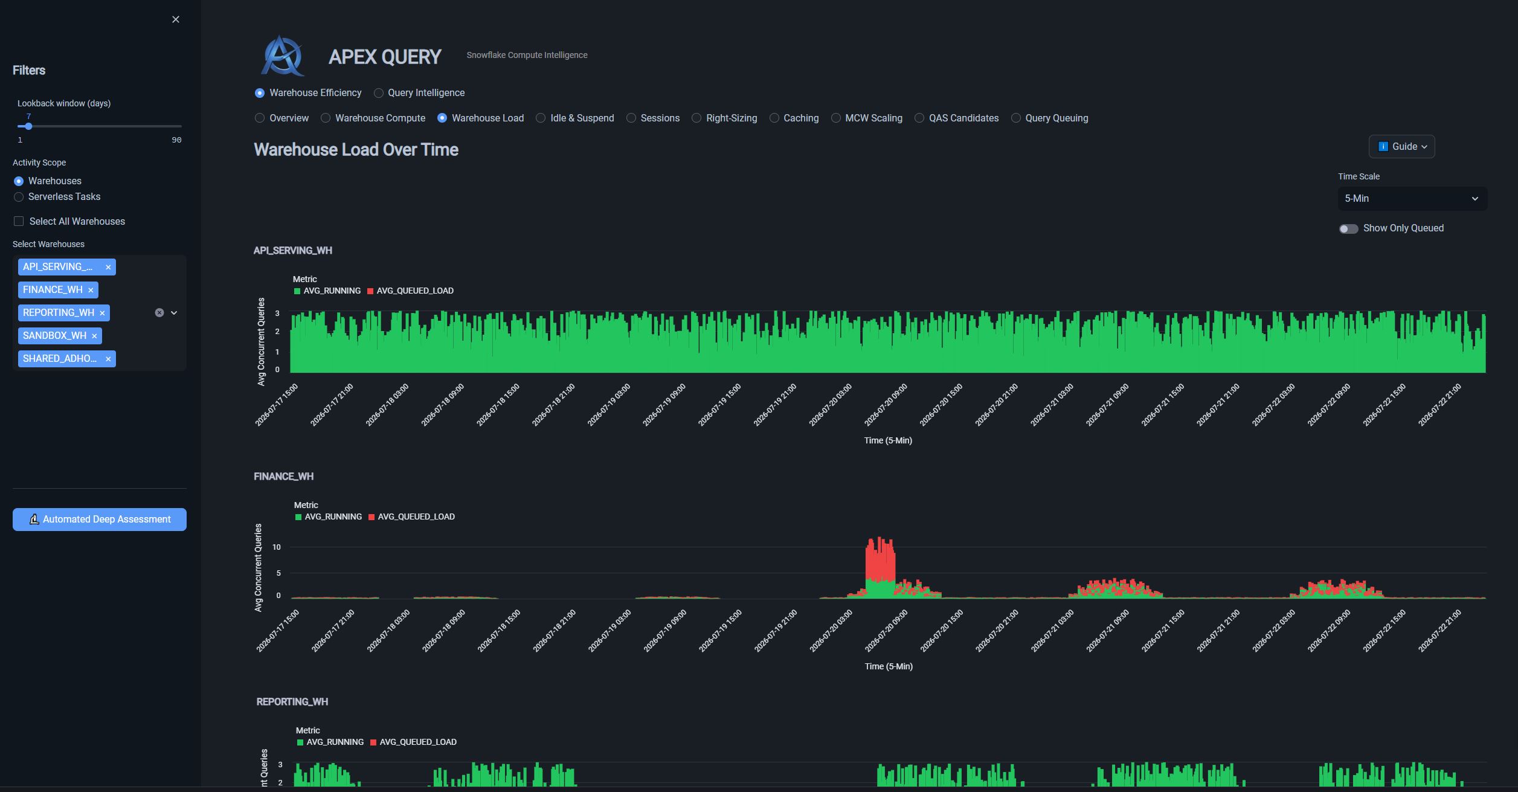1518x792 pixels.
Task: Choose the Serverless Tasks activity scope
Action: [x=57, y=197]
